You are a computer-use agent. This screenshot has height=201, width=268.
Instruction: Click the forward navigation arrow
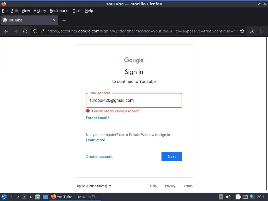[16, 31]
